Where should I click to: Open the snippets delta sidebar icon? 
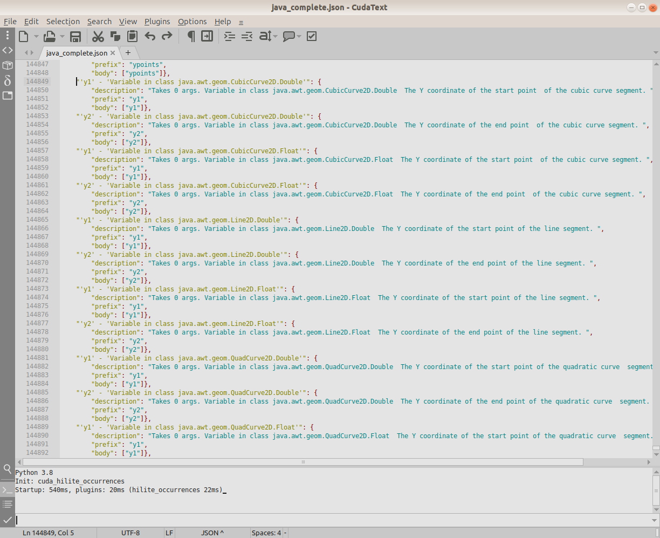(x=7, y=80)
